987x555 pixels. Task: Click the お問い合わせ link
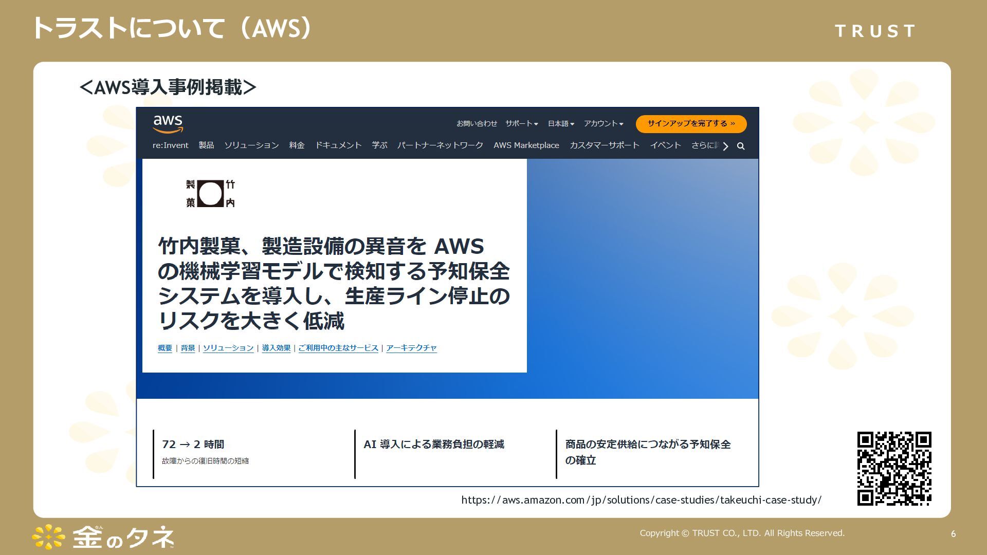pos(477,123)
